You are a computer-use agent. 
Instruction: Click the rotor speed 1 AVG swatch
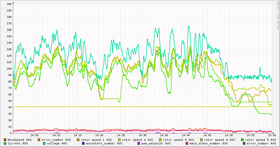pyautogui.click(x=78, y=140)
